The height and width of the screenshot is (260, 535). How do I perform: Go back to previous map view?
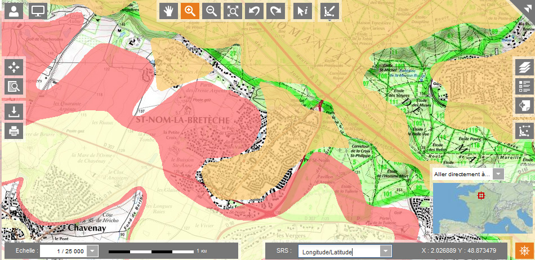(x=255, y=11)
